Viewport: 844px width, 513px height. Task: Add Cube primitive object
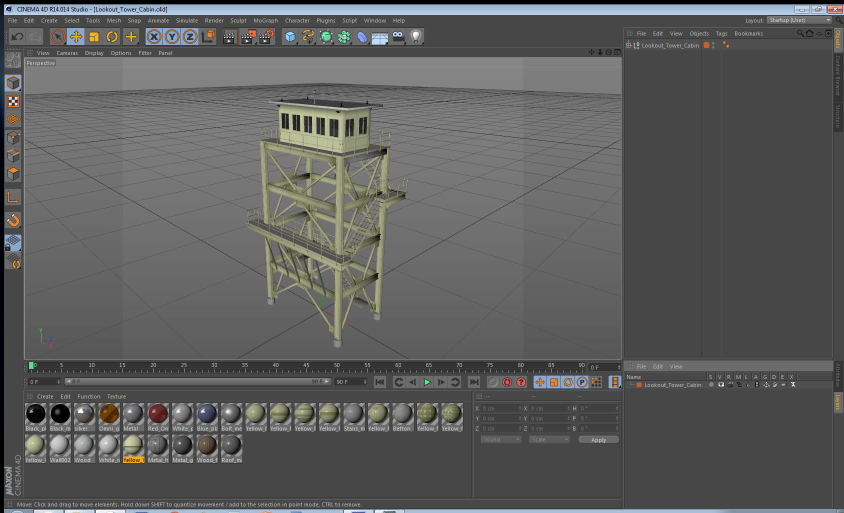290,36
